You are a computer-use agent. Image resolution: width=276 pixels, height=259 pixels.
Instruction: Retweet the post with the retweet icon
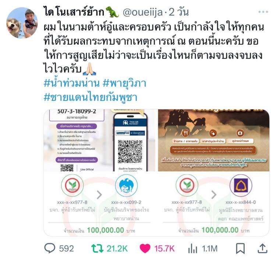coord(97,248)
